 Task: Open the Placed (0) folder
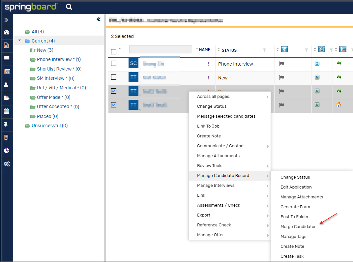click(x=47, y=116)
